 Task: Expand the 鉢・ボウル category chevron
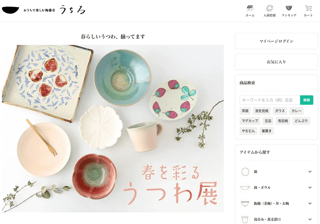pyautogui.click(x=310, y=187)
